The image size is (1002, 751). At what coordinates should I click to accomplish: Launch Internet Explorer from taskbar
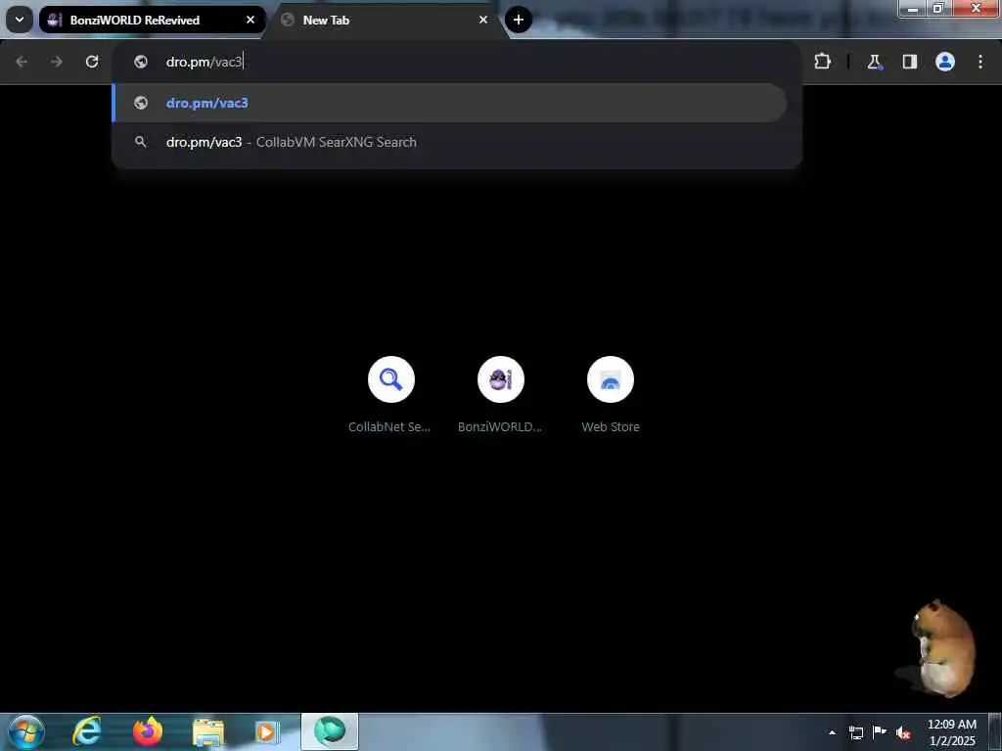point(87,731)
